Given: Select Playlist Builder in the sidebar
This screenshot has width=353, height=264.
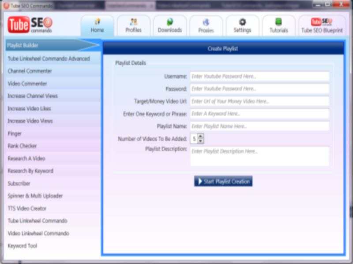Looking at the screenshot, I should [x=52, y=45].
